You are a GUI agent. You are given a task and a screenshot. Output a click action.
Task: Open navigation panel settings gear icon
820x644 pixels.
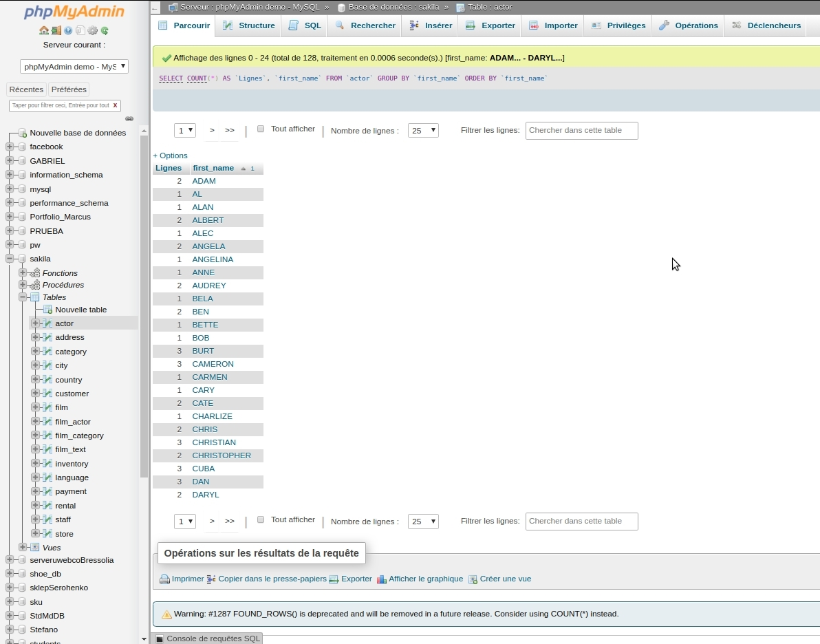(x=92, y=30)
